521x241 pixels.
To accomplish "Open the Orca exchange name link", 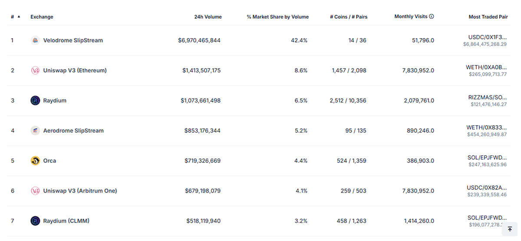I will pyautogui.click(x=49, y=161).
